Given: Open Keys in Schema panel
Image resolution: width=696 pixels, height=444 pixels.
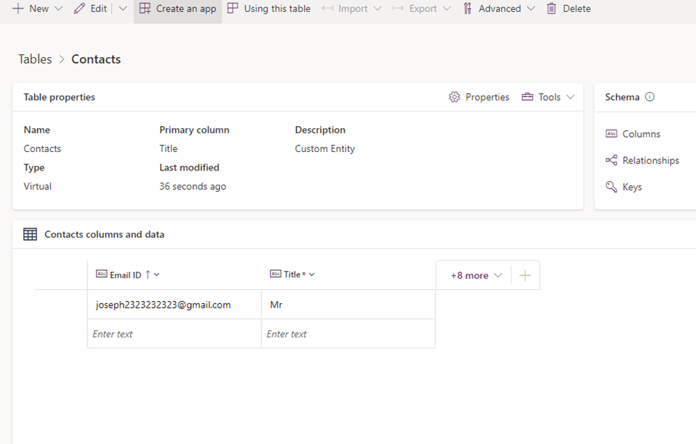Looking at the screenshot, I should [x=632, y=187].
